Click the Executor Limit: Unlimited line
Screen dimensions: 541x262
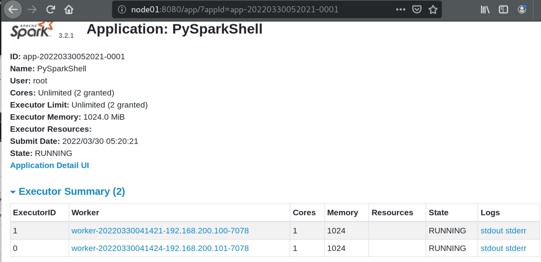tap(79, 105)
